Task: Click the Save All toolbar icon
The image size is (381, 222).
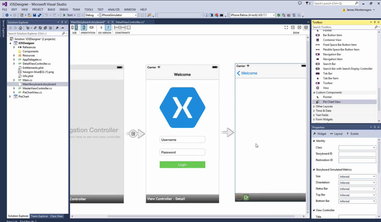Action: [x=39, y=15]
